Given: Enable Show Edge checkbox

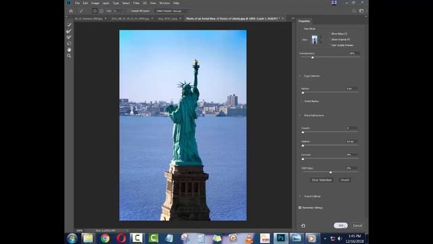Looking at the screenshot, I should [x=329, y=34].
